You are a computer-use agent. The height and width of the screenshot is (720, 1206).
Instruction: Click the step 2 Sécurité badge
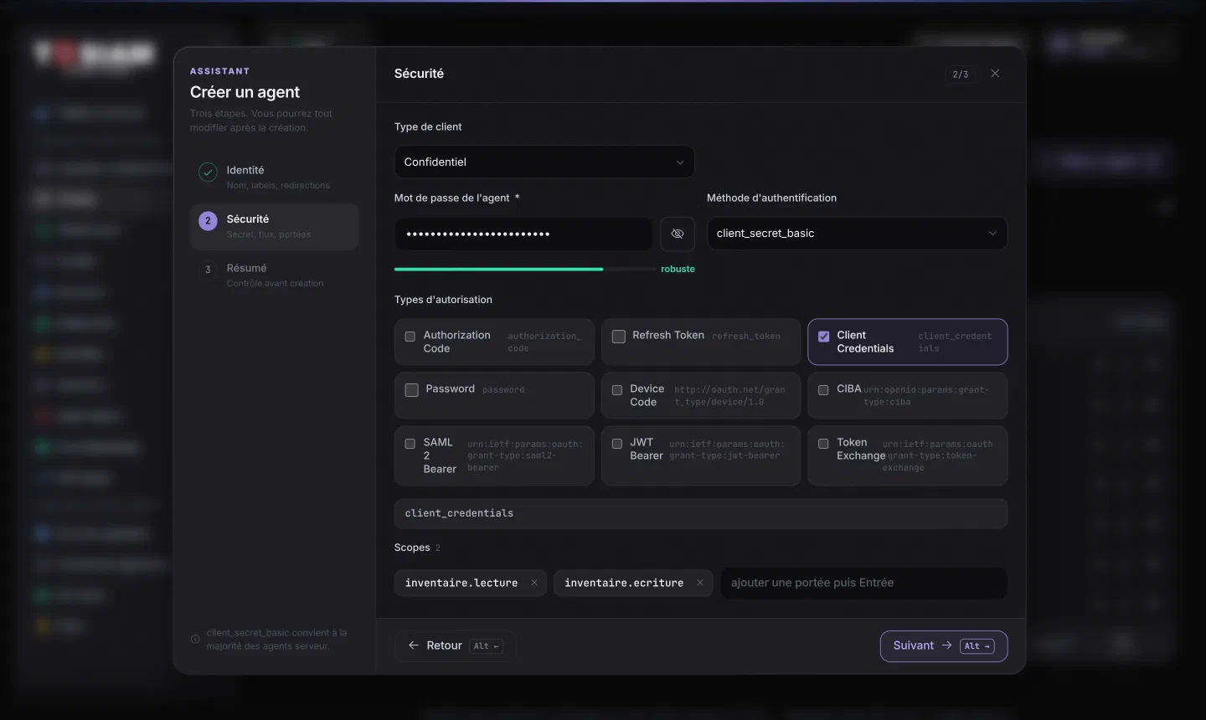208,221
